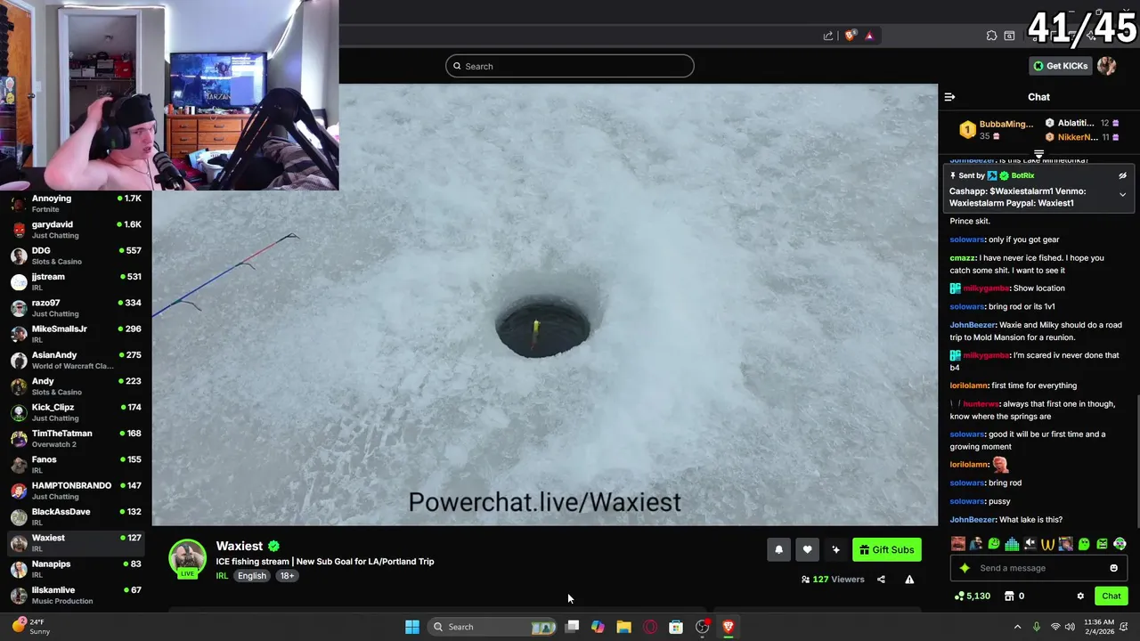Open the user profile avatar menu
This screenshot has width=1140, height=641.
click(1107, 66)
